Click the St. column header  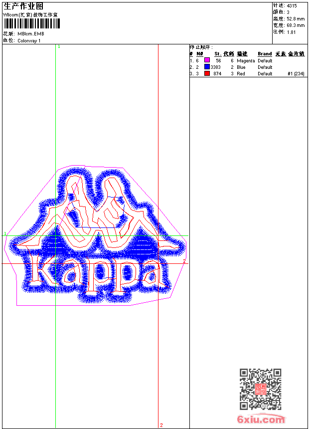pyautogui.click(x=218, y=54)
